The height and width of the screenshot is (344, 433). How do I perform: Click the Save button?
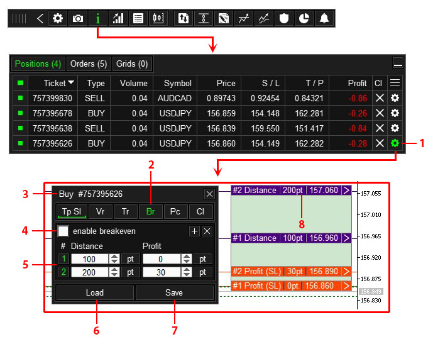174,293
